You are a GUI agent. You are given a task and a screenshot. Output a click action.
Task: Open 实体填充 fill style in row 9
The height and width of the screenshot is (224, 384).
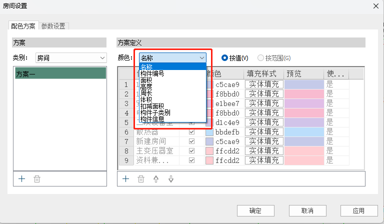pyautogui.click(x=264, y=160)
